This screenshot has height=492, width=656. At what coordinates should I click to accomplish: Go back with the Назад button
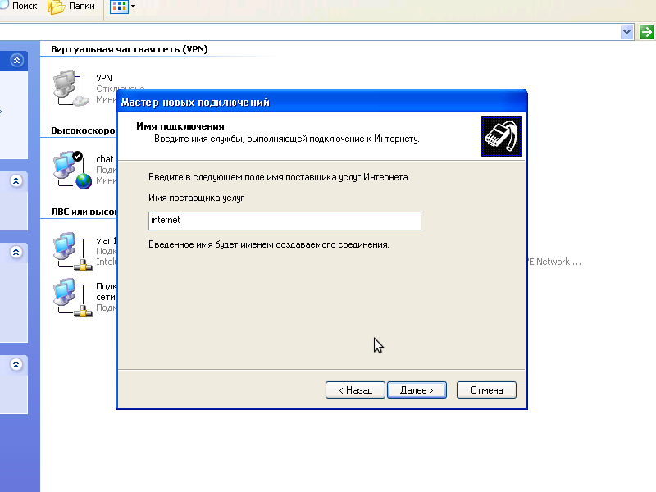coord(355,390)
